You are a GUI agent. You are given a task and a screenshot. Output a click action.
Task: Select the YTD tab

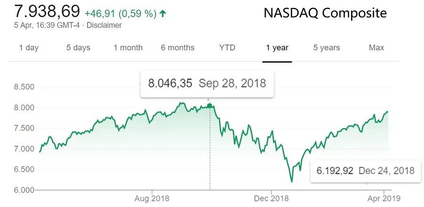[x=227, y=48]
